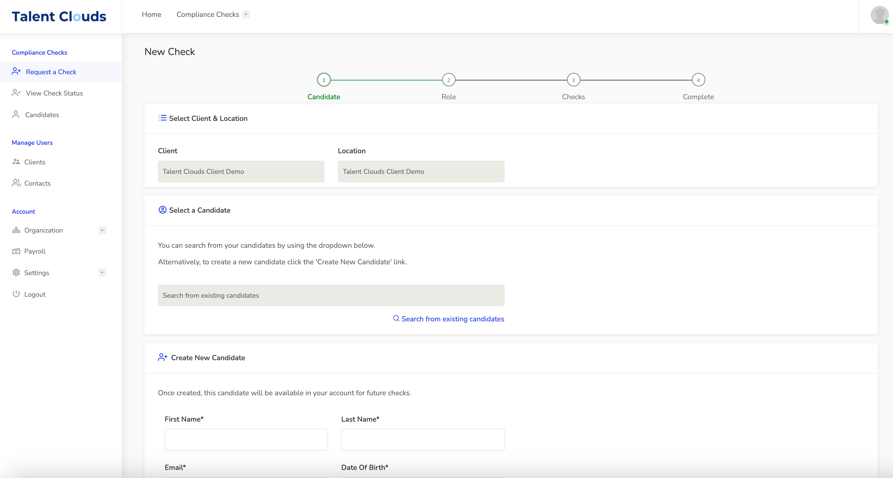Click the Role step label
The height and width of the screenshot is (478, 893).
[x=449, y=97]
